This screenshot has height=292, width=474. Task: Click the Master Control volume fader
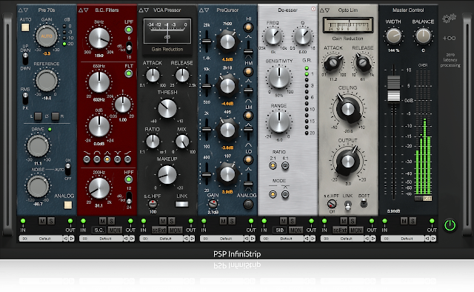[393, 88]
